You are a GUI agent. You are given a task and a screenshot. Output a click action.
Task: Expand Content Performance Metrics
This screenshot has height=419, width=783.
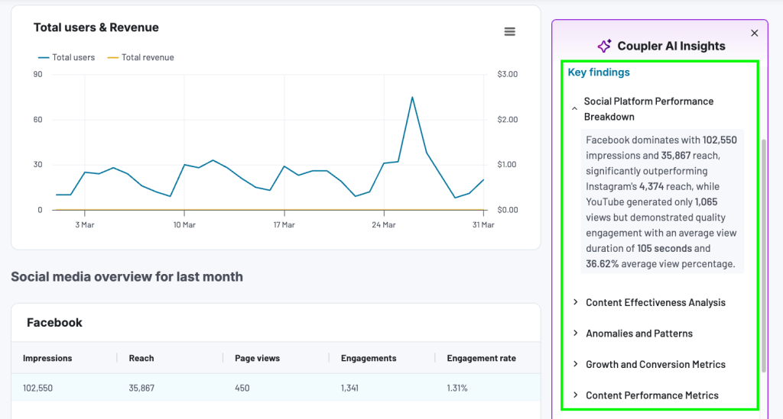point(651,395)
